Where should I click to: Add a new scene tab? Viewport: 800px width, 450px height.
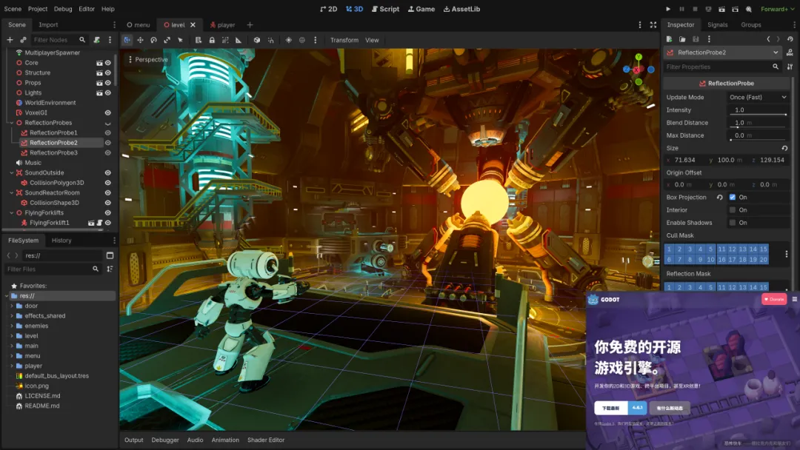[250, 24]
